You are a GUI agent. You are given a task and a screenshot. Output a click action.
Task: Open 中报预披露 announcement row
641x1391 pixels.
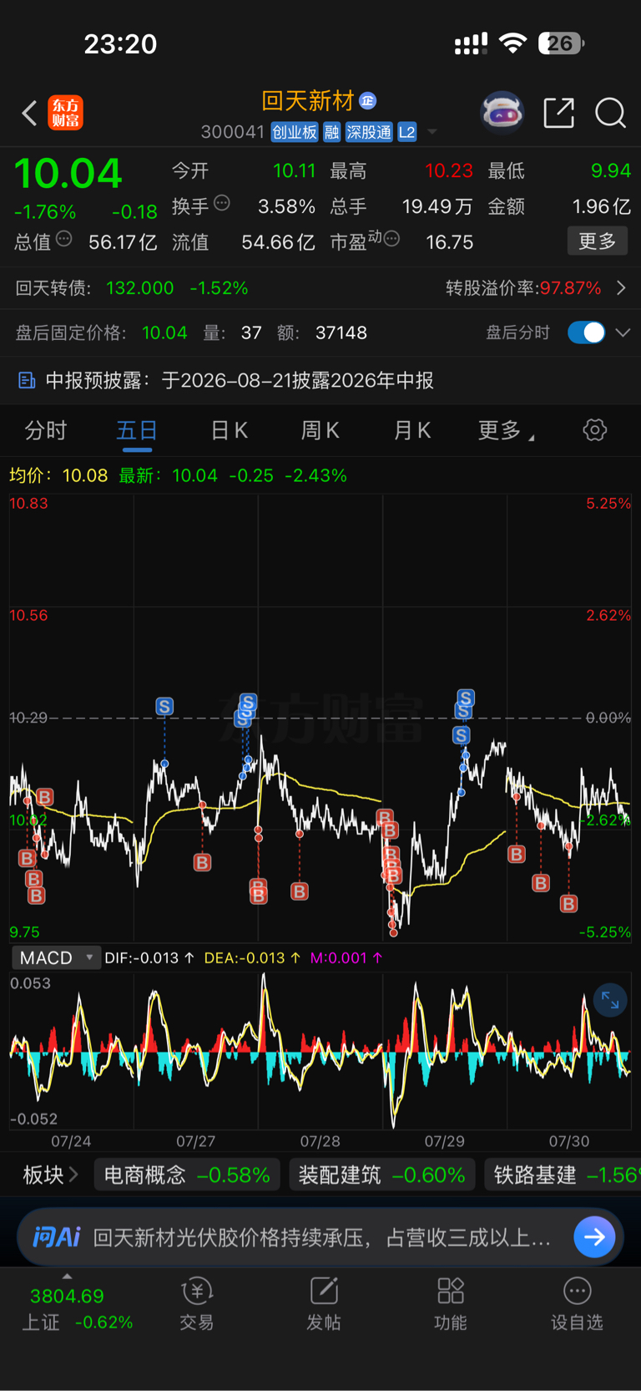[320, 381]
